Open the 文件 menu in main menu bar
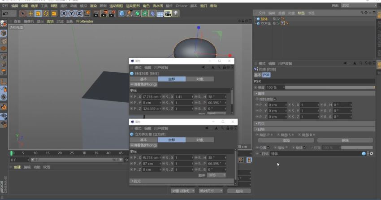The width and height of the screenshot is (381, 200). tap(5, 6)
